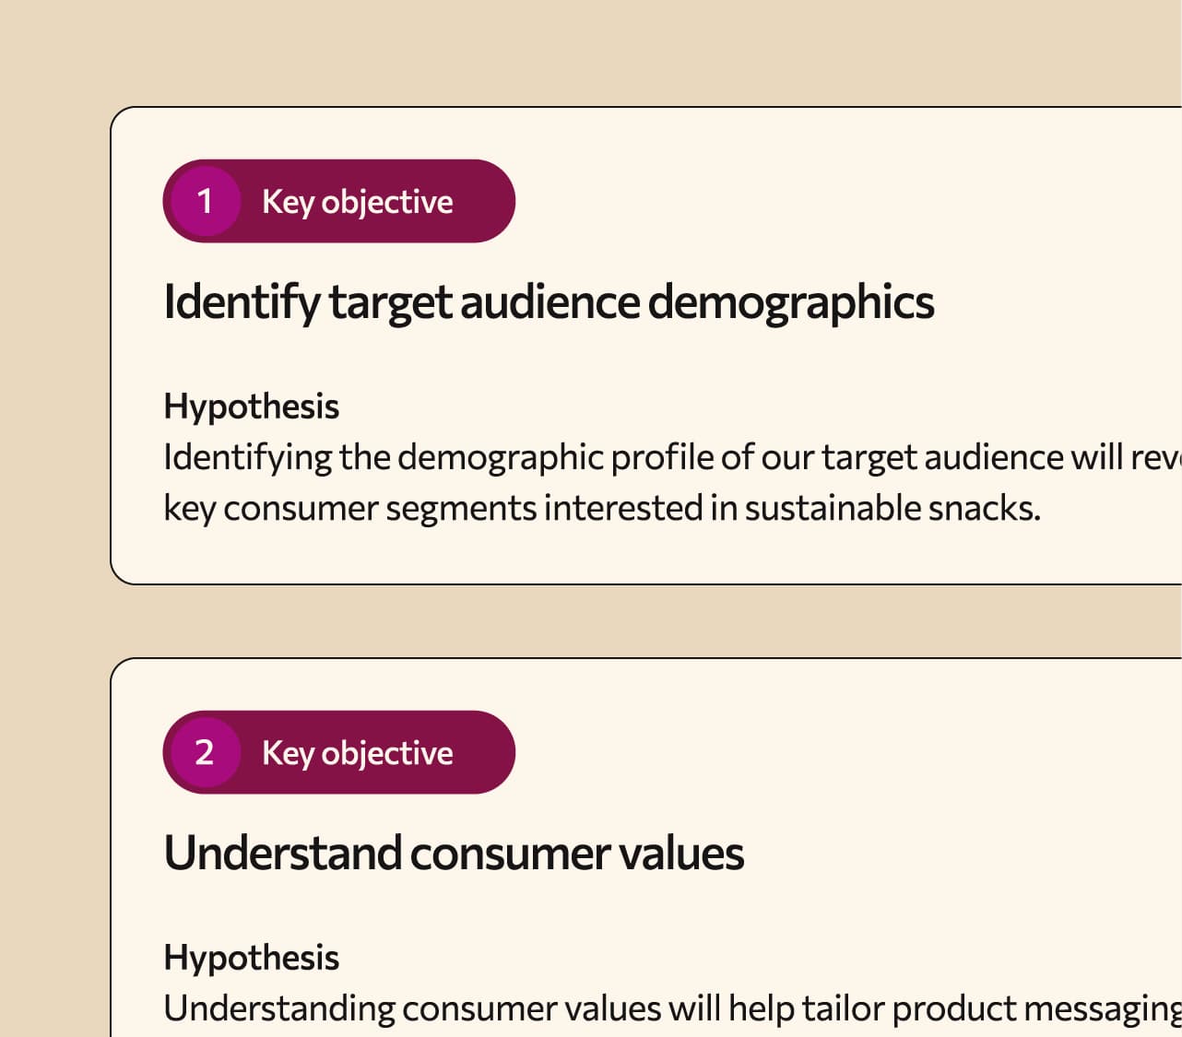The height and width of the screenshot is (1037, 1182).
Task: Click the "Hypothesis" label in objective 1 card
Action: coord(251,407)
